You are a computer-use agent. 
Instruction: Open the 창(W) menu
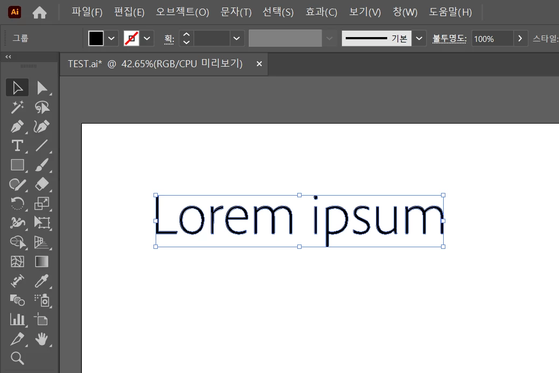click(405, 12)
